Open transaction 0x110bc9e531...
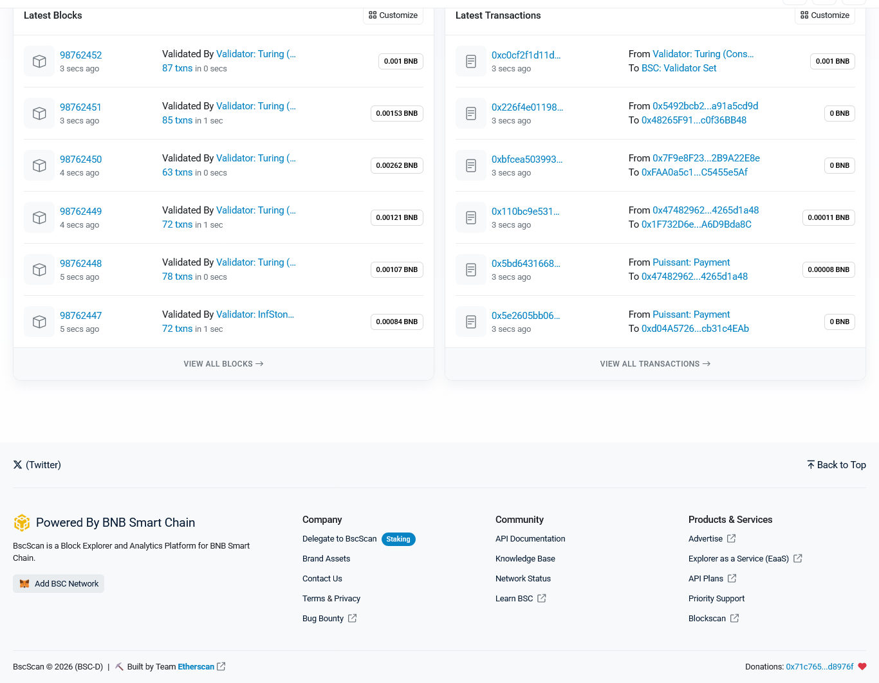This screenshot has height=683, width=879. tap(526, 212)
